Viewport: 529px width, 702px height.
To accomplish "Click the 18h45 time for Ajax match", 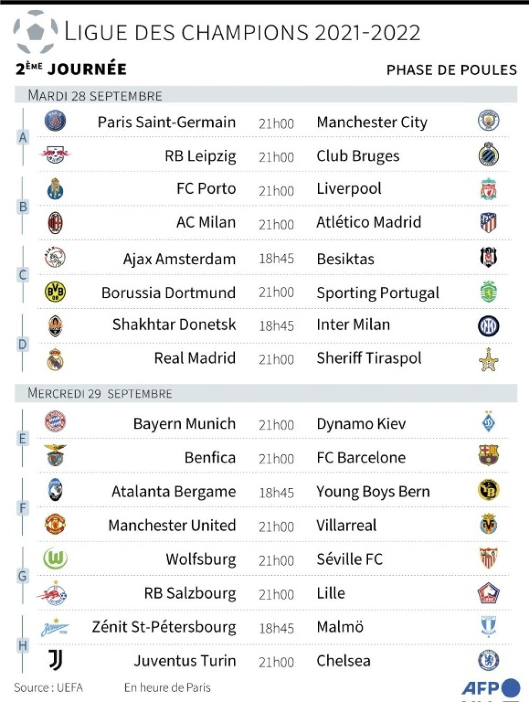I will (x=276, y=258).
